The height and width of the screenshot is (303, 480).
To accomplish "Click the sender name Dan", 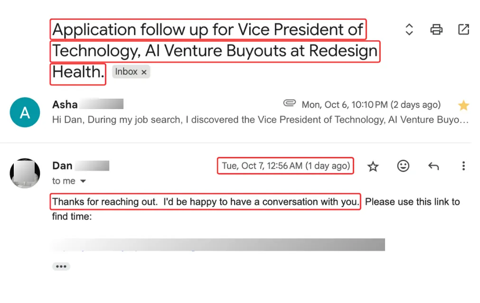I will [x=62, y=165].
